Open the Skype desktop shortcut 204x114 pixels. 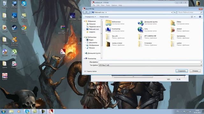tap(24, 4)
